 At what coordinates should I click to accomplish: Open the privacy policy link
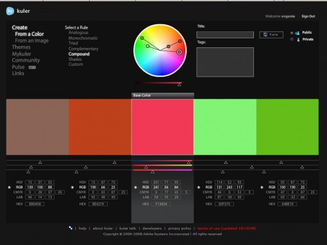(180, 228)
